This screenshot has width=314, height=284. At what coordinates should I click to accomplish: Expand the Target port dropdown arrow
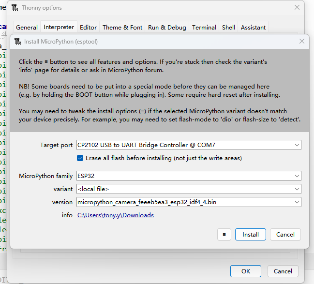297,145
